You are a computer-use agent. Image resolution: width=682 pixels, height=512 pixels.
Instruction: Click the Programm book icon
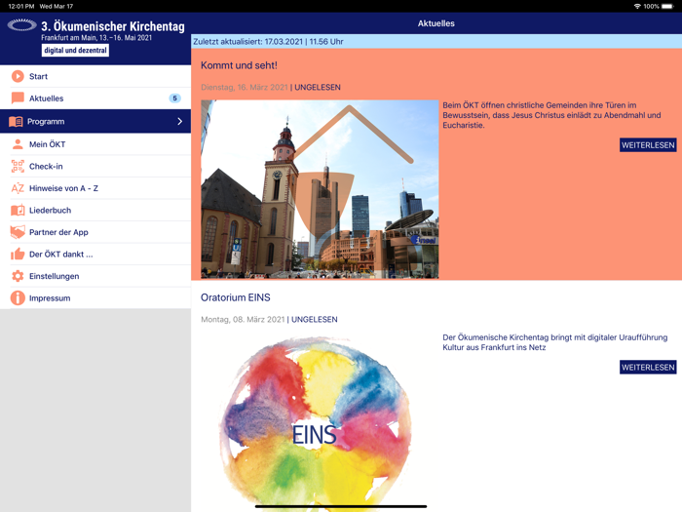tap(16, 122)
